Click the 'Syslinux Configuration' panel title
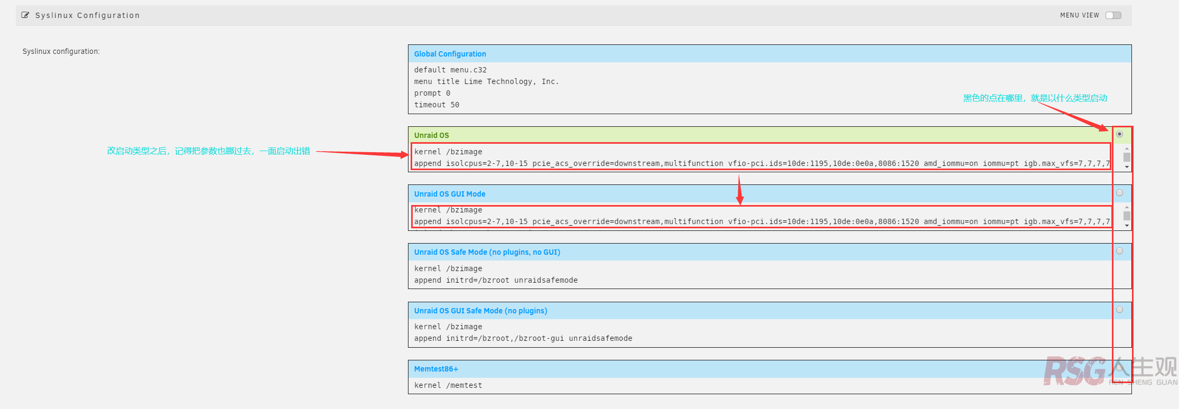The image size is (1179, 409). click(x=88, y=15)
